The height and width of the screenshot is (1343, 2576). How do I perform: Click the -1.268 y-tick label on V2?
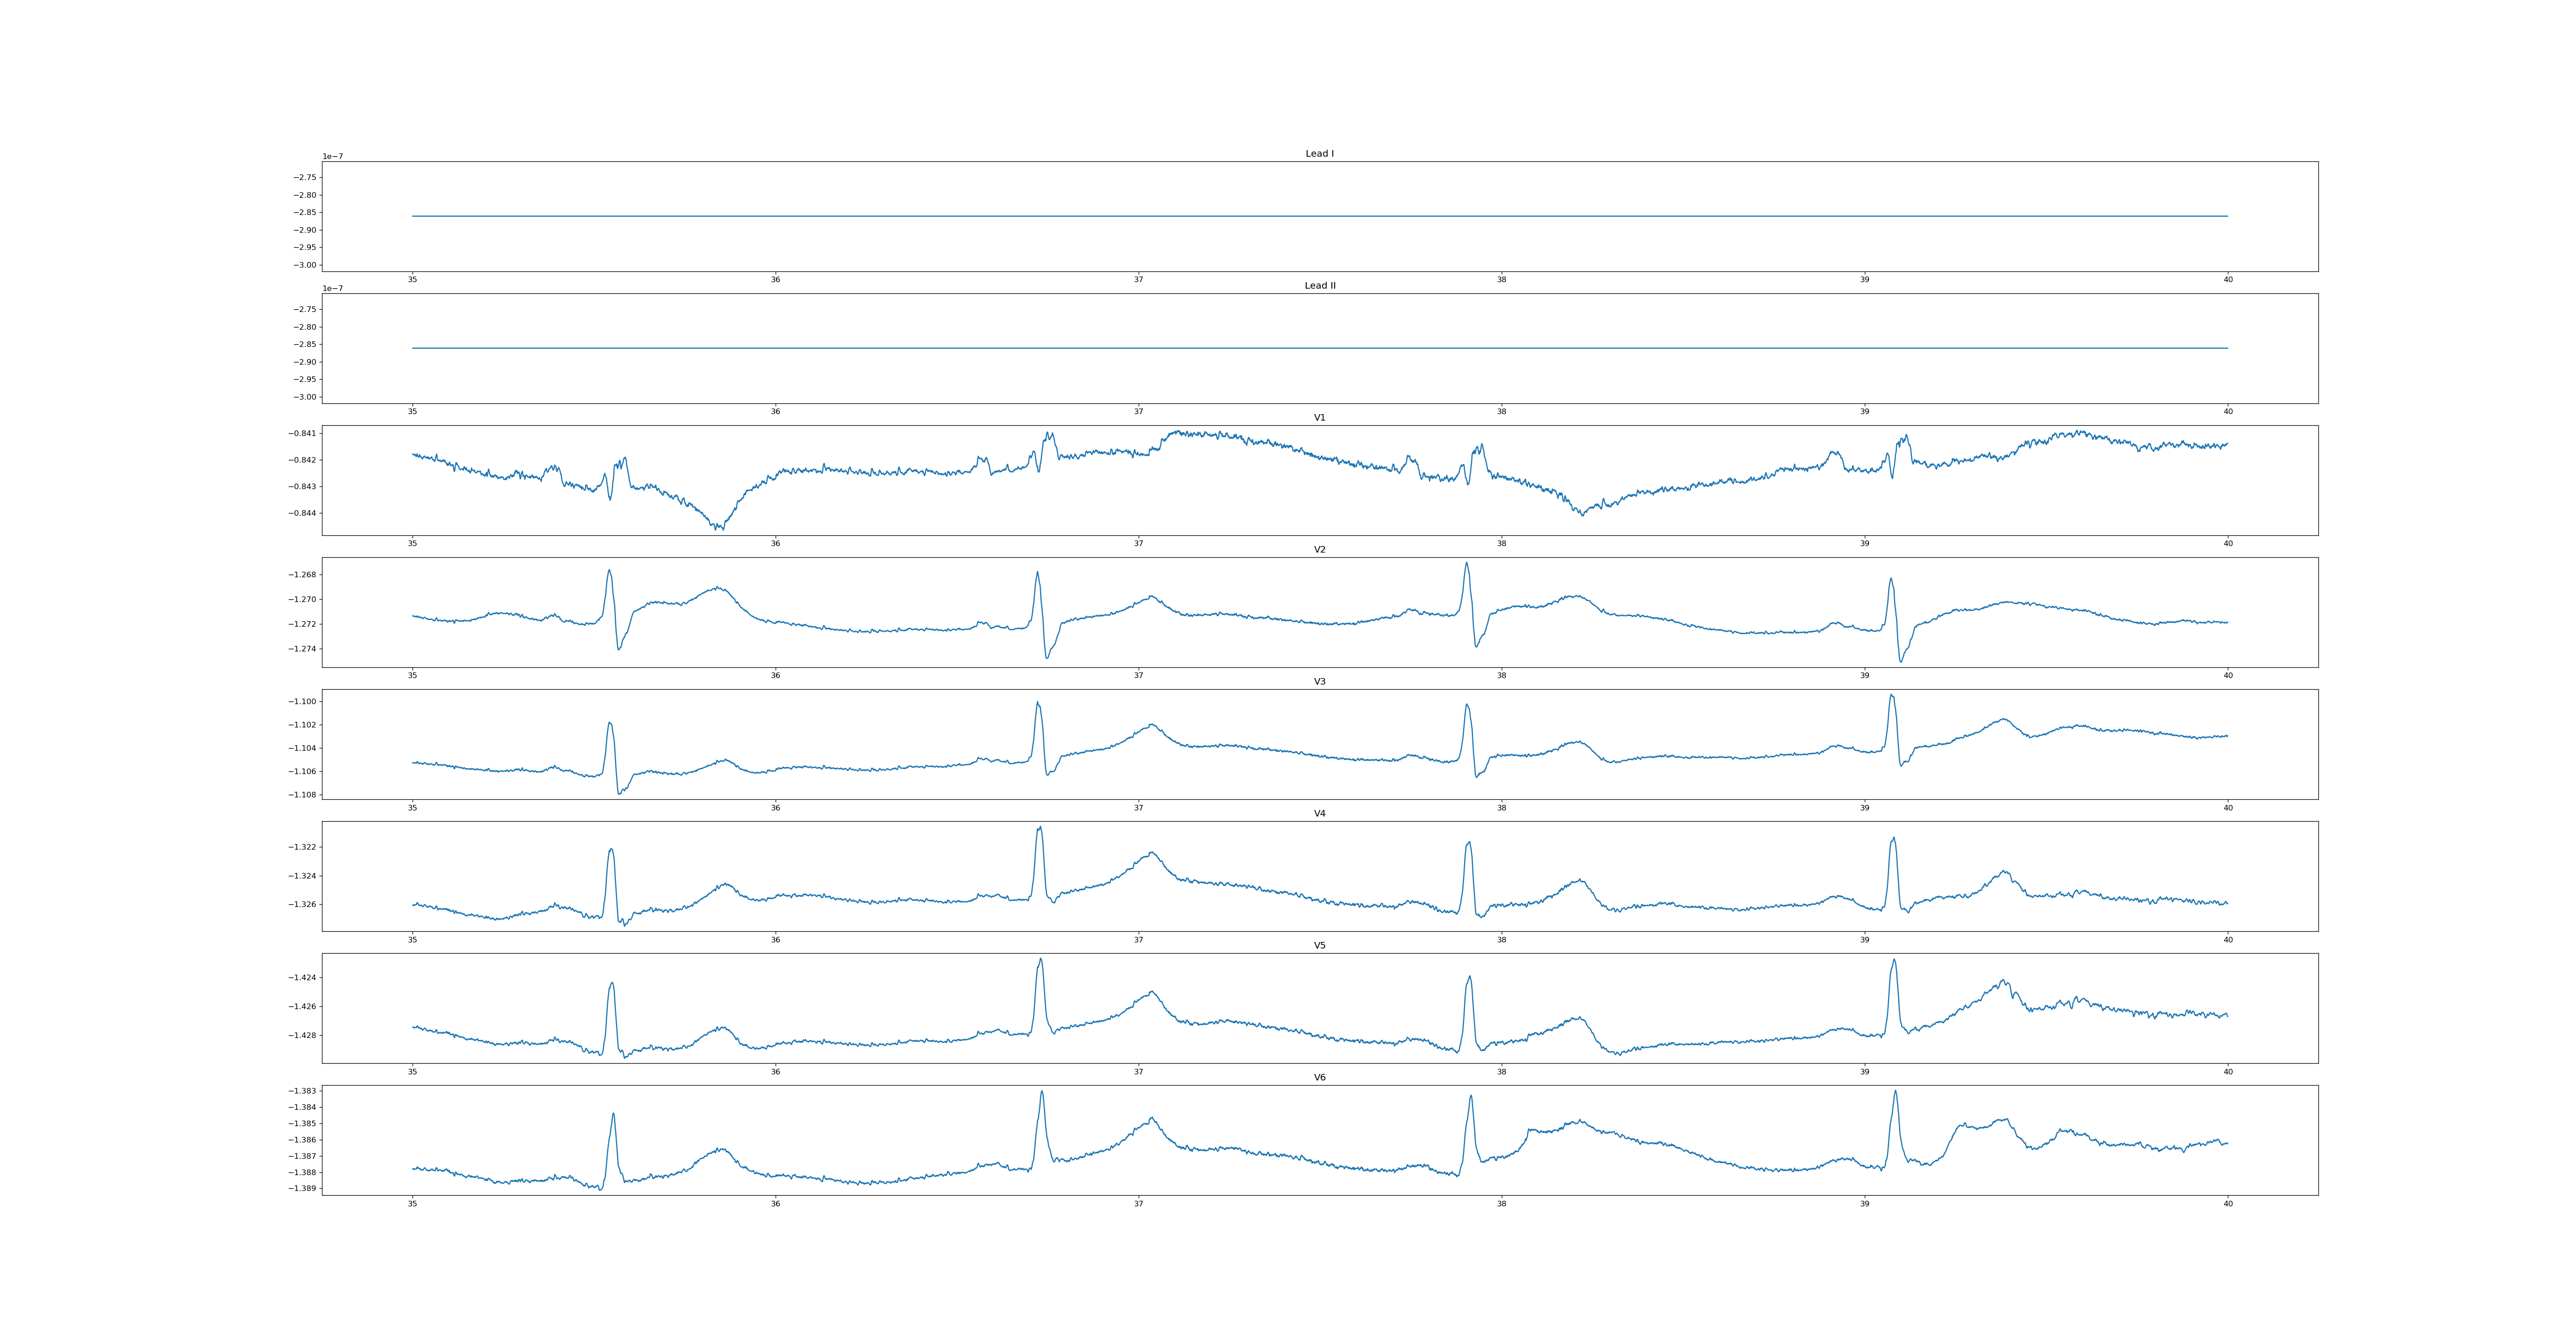[302, 575]
